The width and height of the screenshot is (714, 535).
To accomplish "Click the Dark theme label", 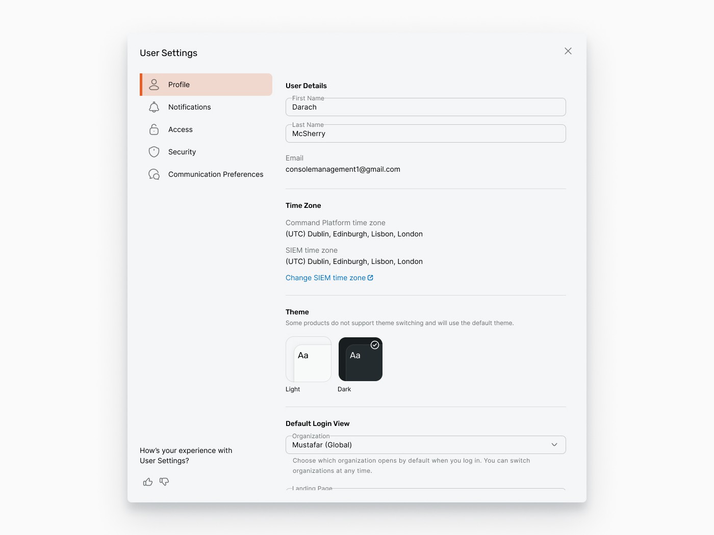I will pos(344,389).
